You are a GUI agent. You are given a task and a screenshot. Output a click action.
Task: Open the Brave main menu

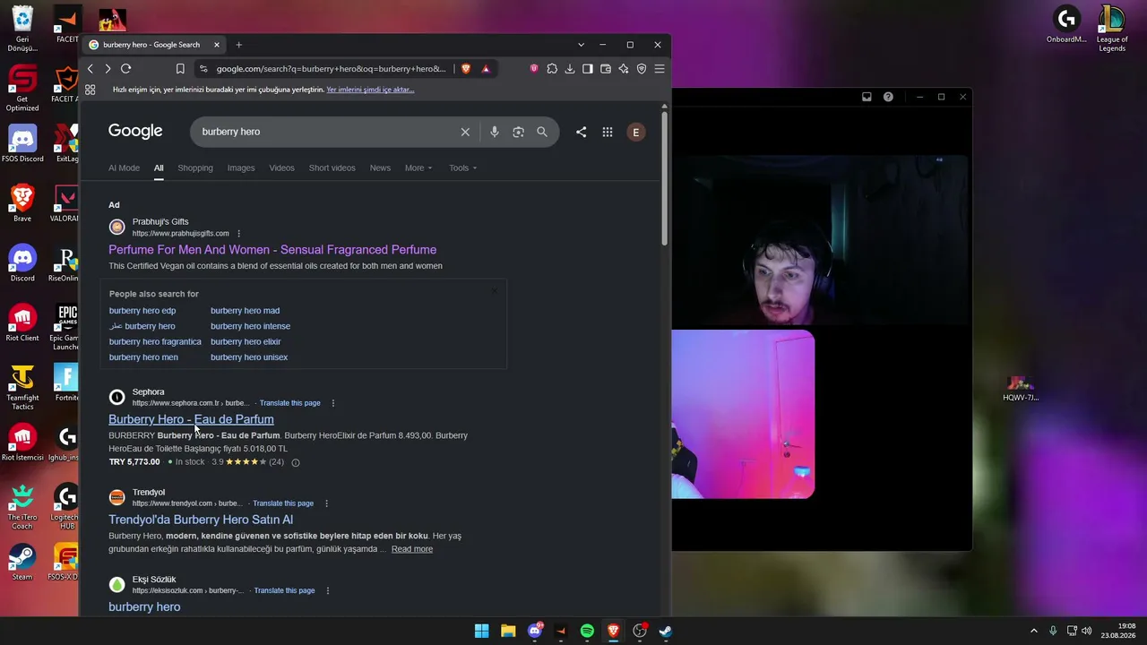click(x=660, y=69)
